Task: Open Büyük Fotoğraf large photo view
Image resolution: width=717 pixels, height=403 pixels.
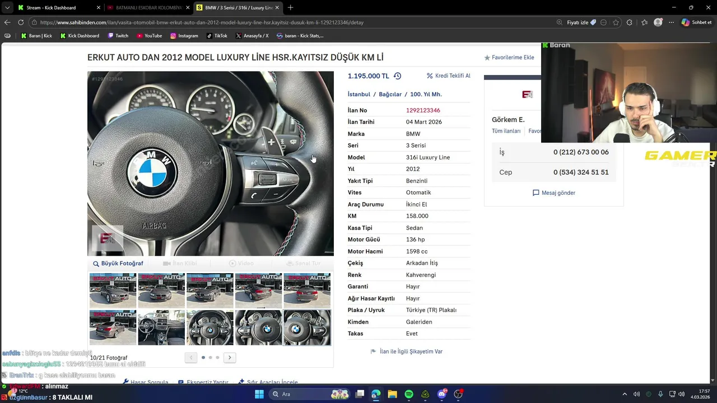Action: click(x=118, y=264)
